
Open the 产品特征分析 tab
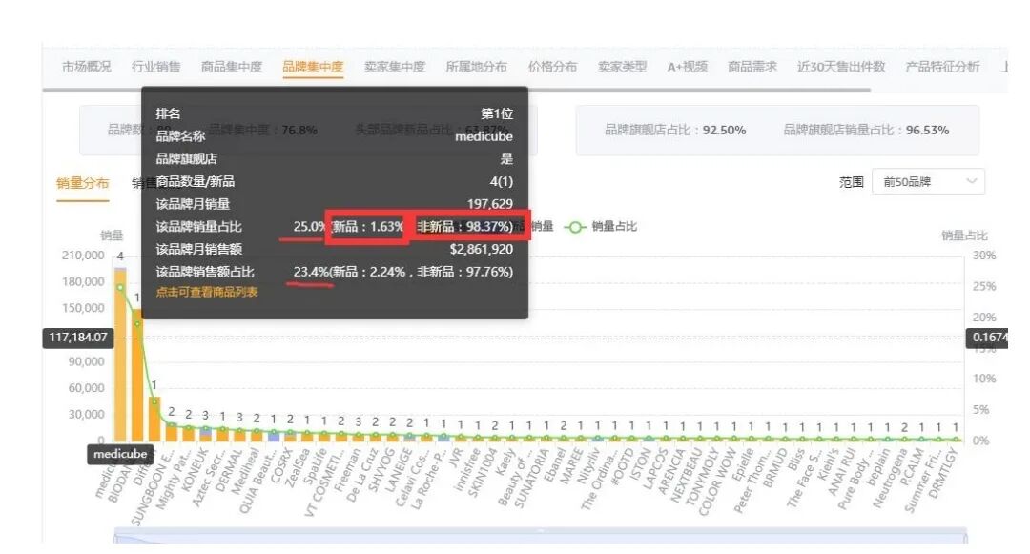pos(942,67)
